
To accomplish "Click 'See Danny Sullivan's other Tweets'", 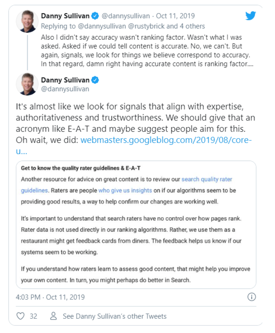I will coord(115,316).
